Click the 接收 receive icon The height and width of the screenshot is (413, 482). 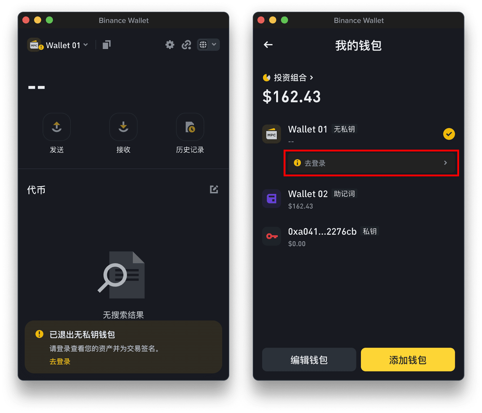[x=124, y=127]
